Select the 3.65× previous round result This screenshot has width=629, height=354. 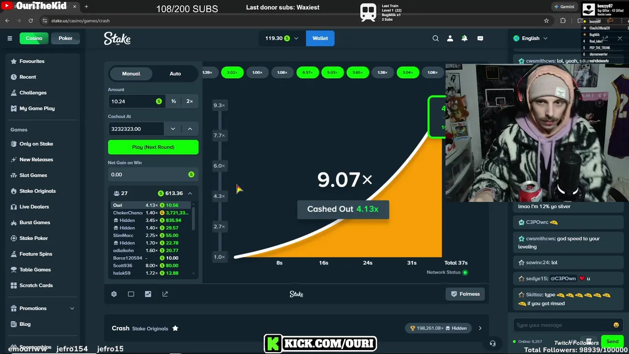358,73
